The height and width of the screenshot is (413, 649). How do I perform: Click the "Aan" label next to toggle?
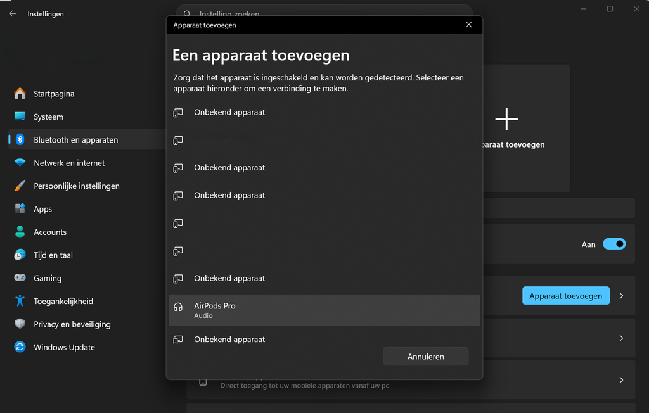[588, 245]
